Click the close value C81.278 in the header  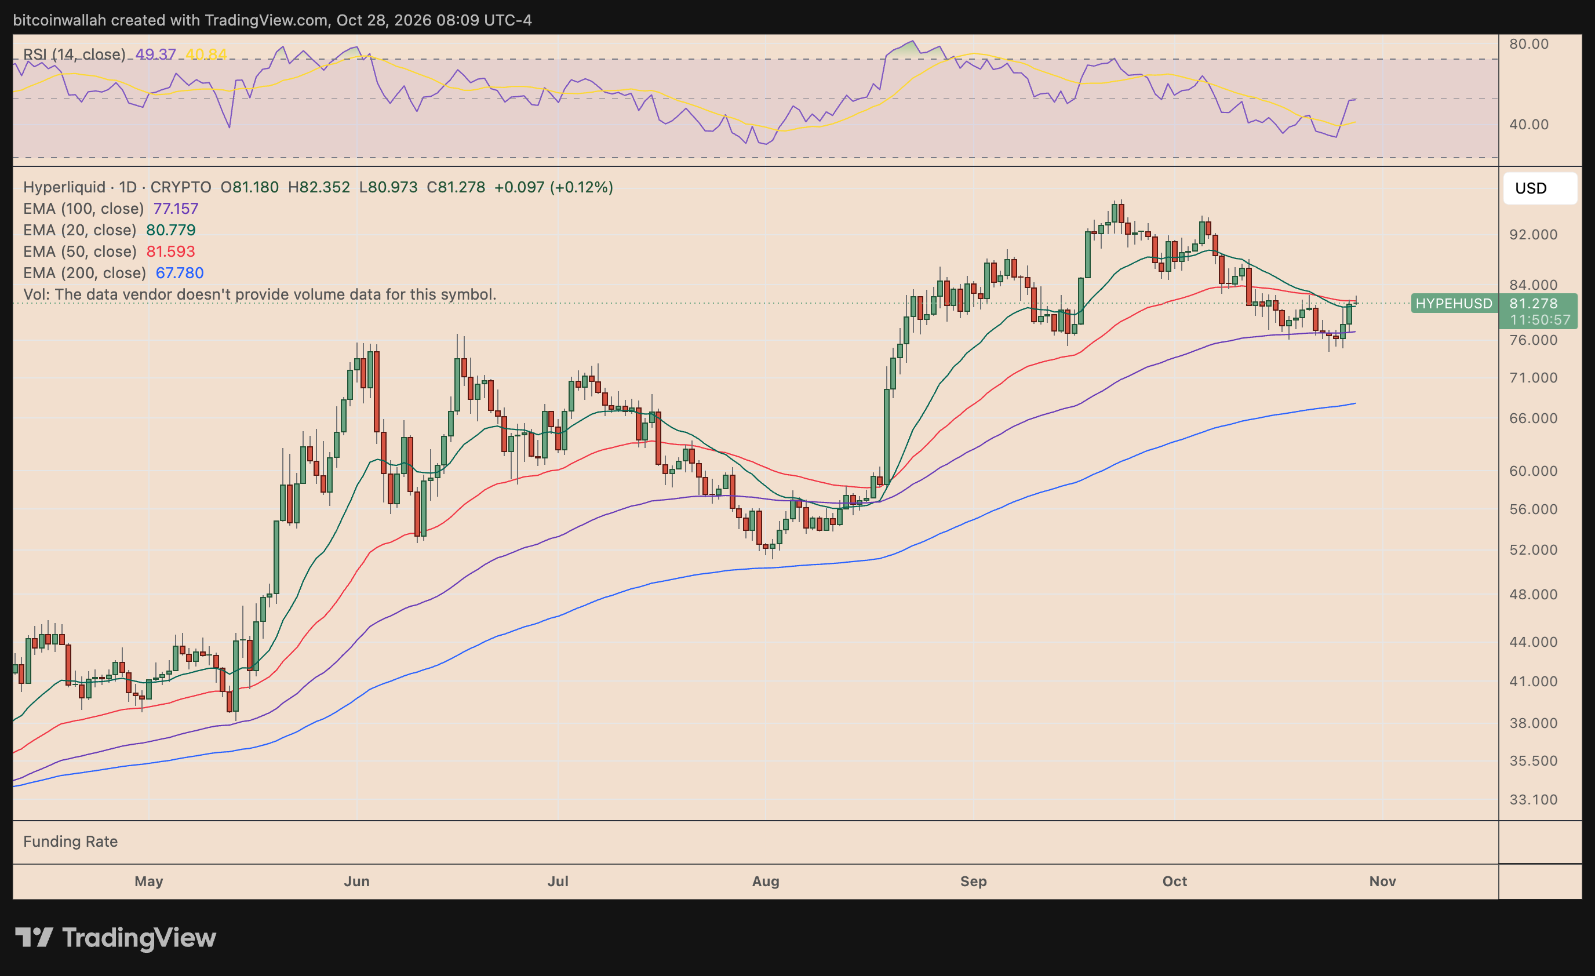(456, 187)
